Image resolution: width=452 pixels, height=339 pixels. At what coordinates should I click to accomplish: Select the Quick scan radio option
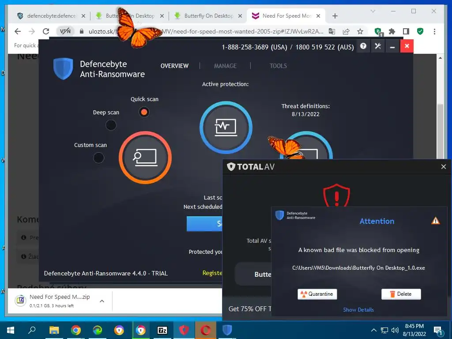(144, 112)
